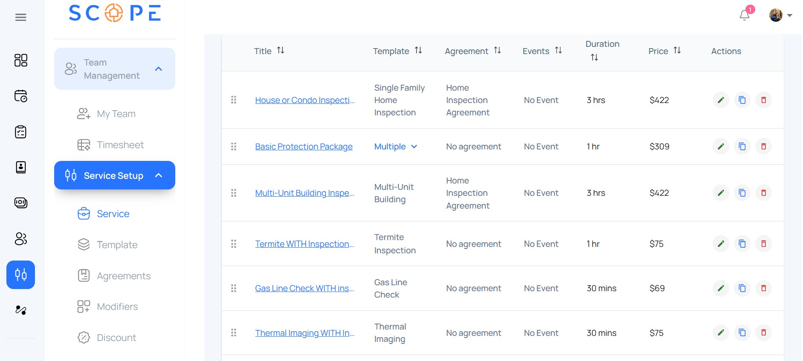The image size is (803, 361).
Task: Toggle sorting on the Events column
Action: [558, 51]
